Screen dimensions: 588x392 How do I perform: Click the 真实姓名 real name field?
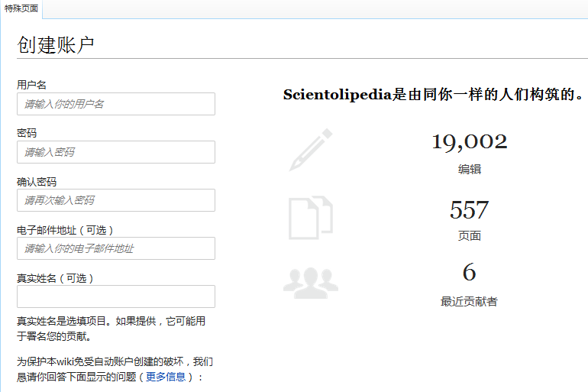[x=116, y=296]
